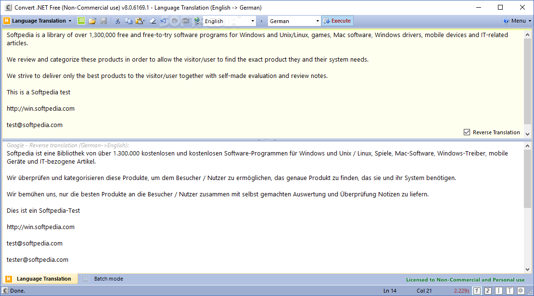Click the greyed Redo arrow icon

click(174, 21)
